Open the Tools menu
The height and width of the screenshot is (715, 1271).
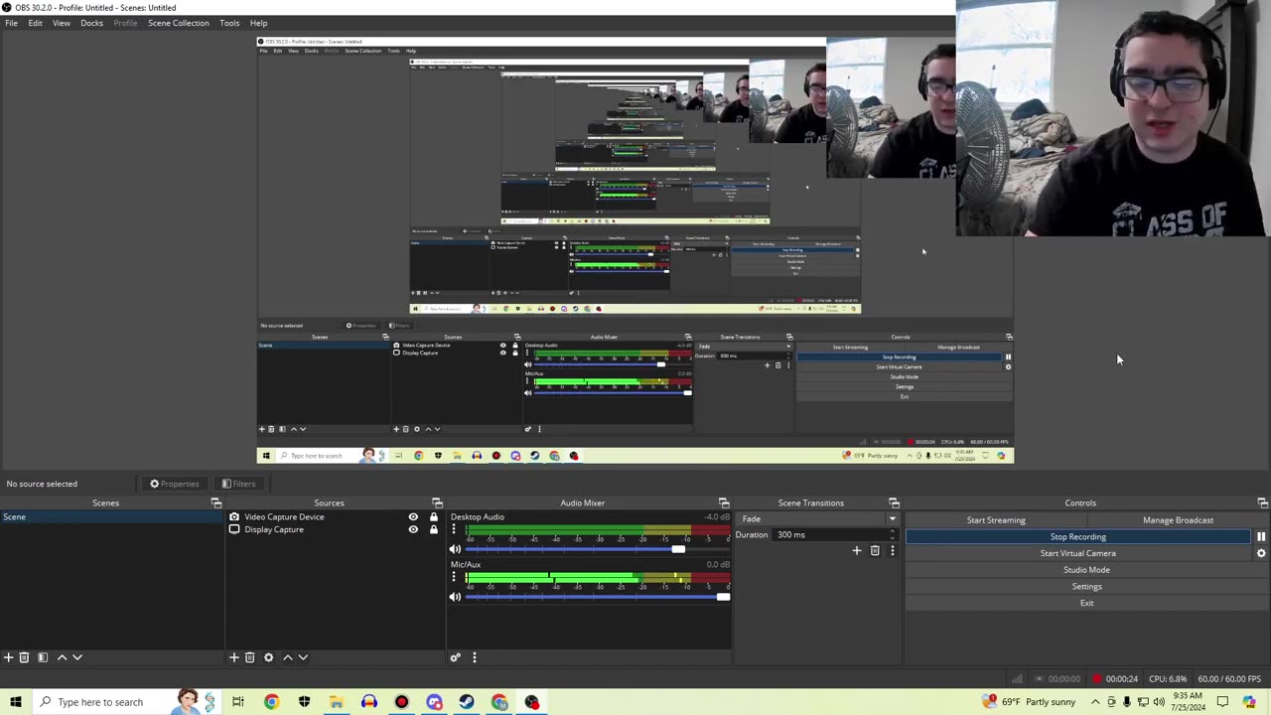pos(229,23)
